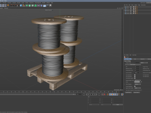Toggle the Pallet object's layer box
Screen dimensions: 151x113
pyautogui.click(x=131, y=7)
